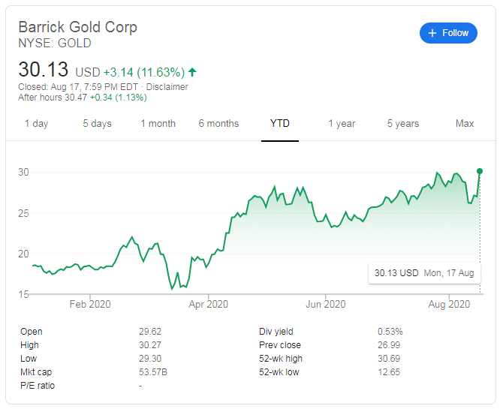Choose the Max range tab

click(465, 124)
